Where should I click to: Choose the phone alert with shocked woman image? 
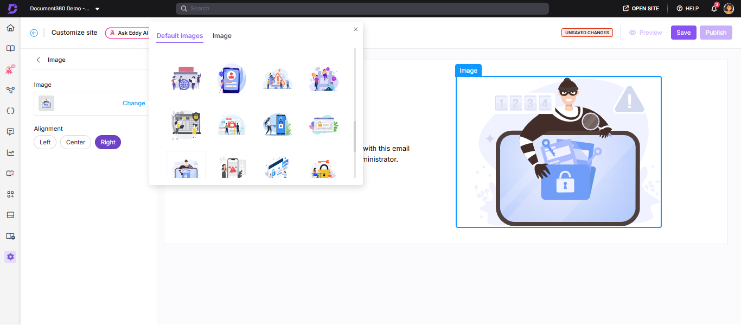232,167
